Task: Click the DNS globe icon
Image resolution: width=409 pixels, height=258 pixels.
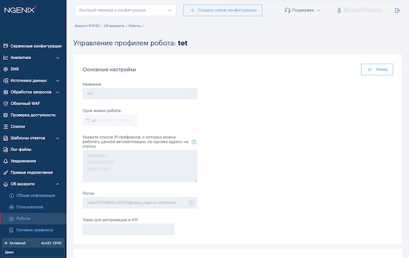Action: (x=6, y=69)
